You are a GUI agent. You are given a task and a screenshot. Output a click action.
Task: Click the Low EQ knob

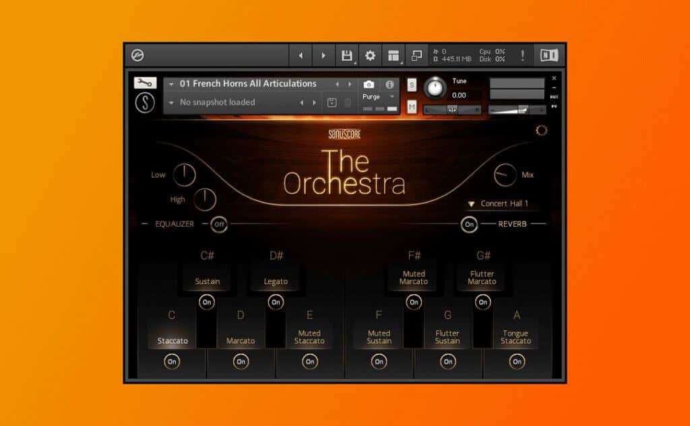185,175
